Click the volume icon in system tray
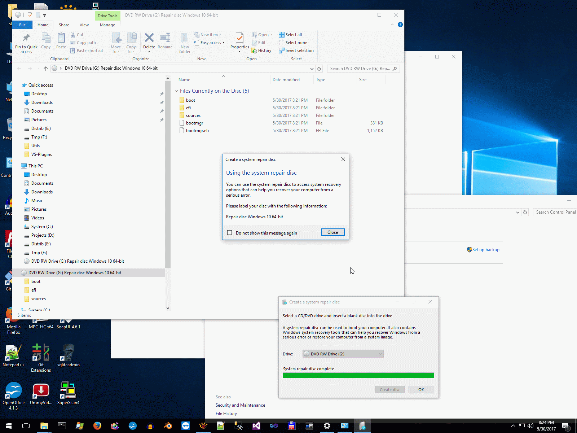The width and height of the screenshot is (577, 433). pyautogui.click(x=530, y=426)
